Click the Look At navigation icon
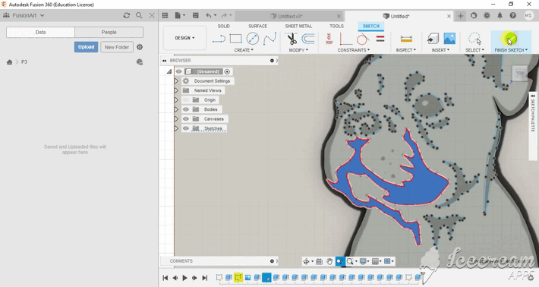This screenshot has height=287, width=539. [x=319, y=262]
